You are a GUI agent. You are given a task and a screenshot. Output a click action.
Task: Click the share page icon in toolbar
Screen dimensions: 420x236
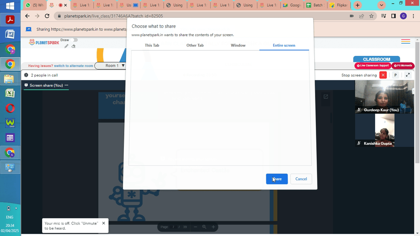coord(362,16)
